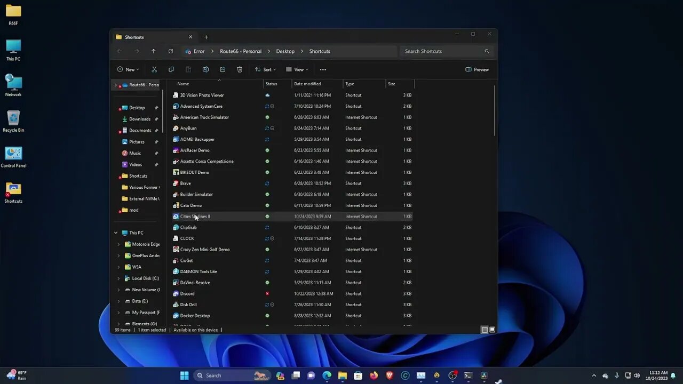Expand Route66 - Personal tree node
683x384 pixels.
pyautogui.click(x=115, y=85)
